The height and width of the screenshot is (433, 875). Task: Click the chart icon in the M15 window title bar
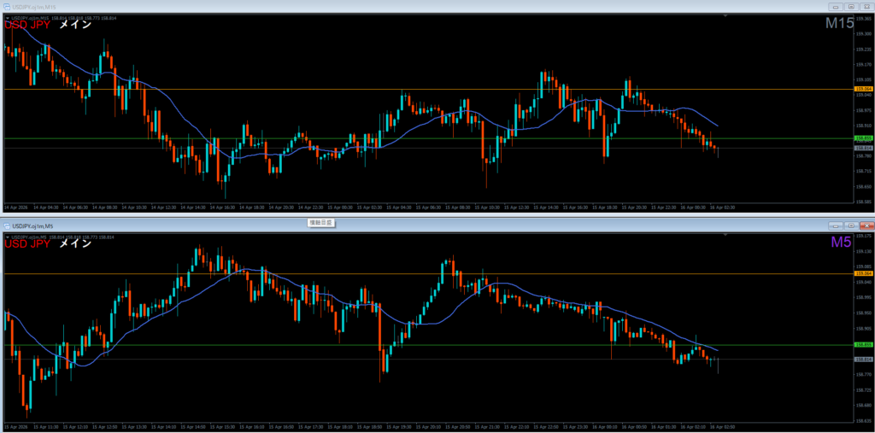7,7
